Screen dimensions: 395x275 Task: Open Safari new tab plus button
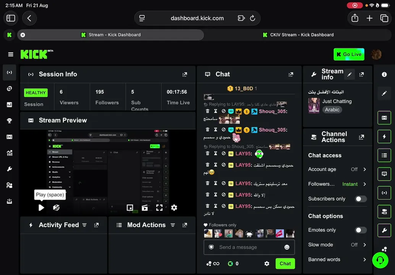tap(369, 18)
